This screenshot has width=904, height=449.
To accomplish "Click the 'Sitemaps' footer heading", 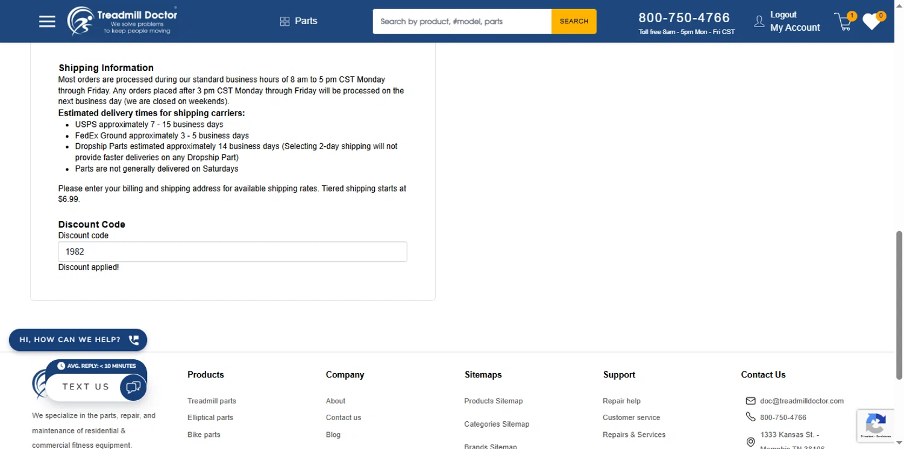I will (483, 374).
